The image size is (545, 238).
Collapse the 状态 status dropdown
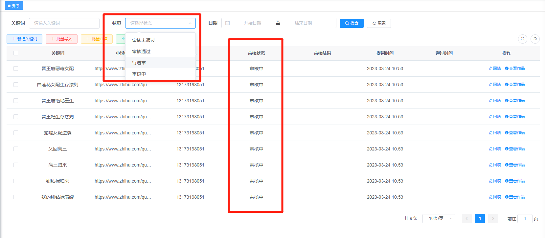point(190,23)
